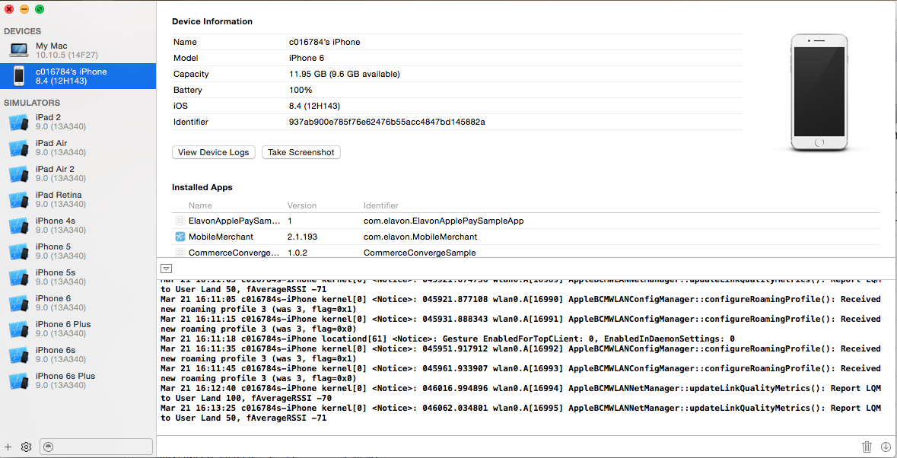Click the filter icon inside sidebar search
The width and height of the screenshot is (897, 458).
tap(49, 447)
